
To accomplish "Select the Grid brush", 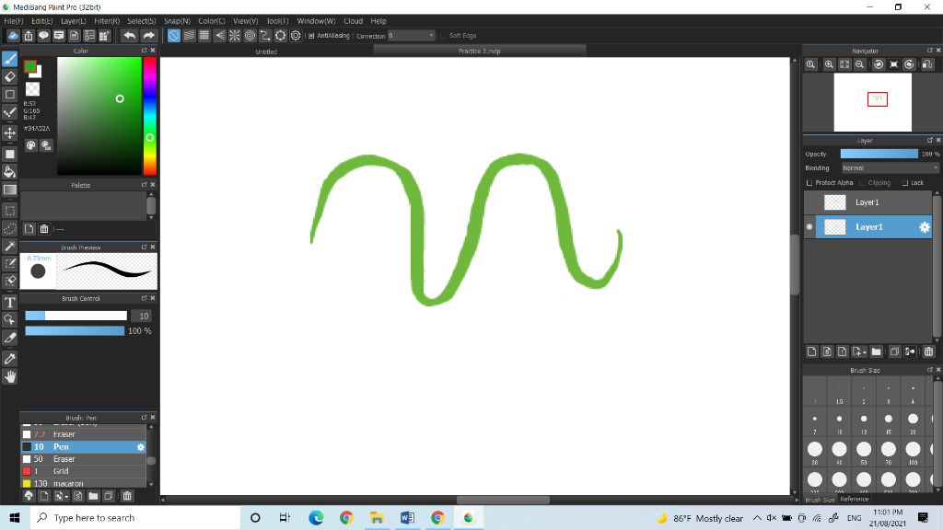I will 84,471.
